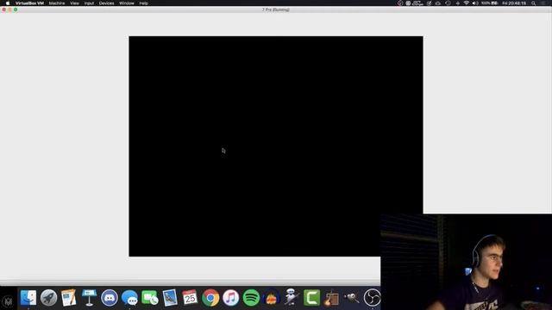Image resolution: width=552 pixels, height=310 pixels.
Task: Open Launchpad rocket icon in dock
Action: click(x=48, y=298)
